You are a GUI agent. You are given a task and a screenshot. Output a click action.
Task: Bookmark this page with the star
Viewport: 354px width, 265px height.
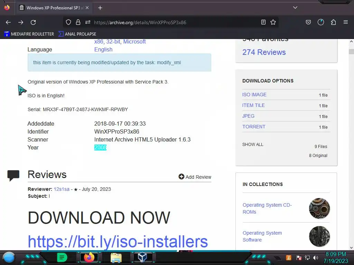coord(273,22)
